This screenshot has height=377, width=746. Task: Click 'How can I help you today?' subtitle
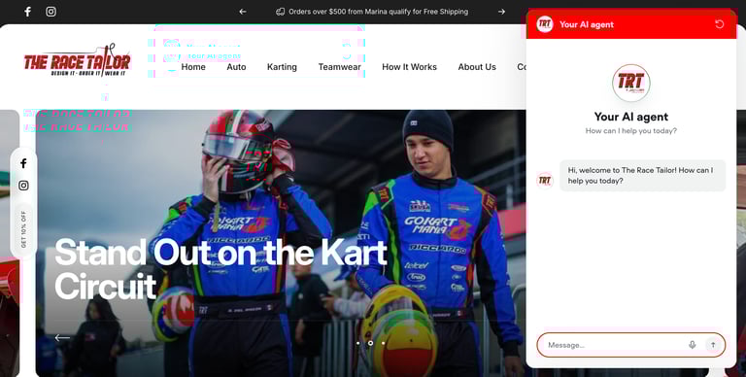[x=630, y=131]
